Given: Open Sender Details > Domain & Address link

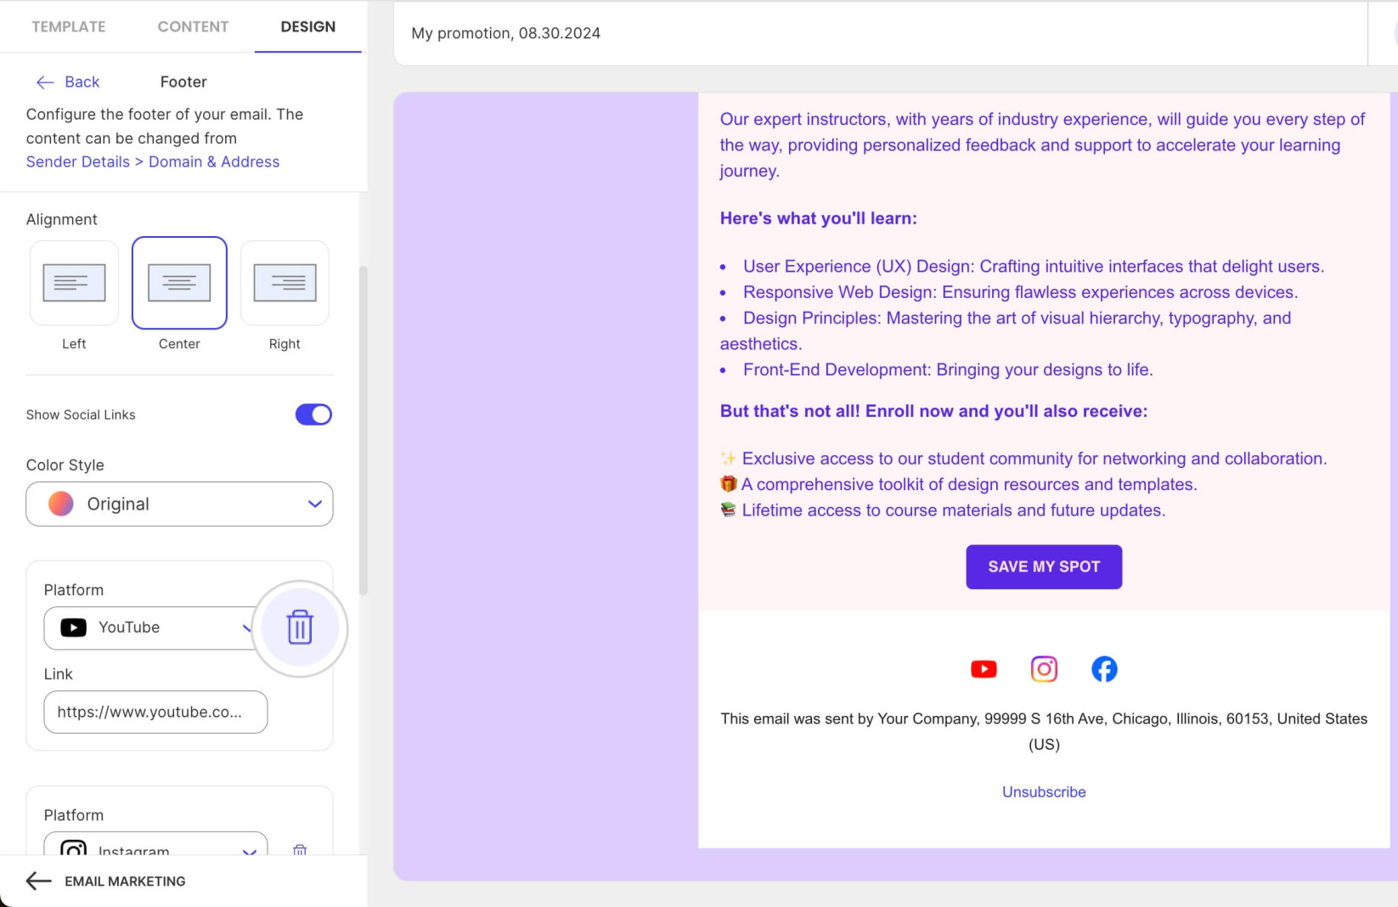Looking at the screenshot, I should click(x=153, y=161).
